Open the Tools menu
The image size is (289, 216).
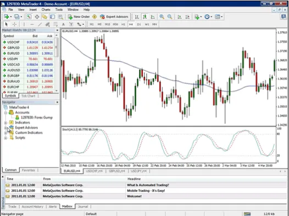tap(59, 9)
